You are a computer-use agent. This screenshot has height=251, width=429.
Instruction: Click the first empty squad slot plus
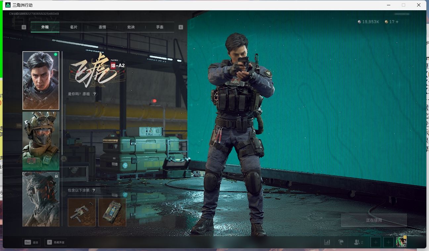pos(376,242)
